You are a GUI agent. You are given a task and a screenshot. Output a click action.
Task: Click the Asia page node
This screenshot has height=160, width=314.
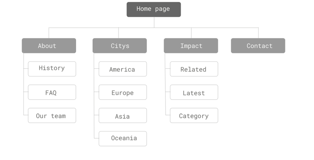coord(123,115)
